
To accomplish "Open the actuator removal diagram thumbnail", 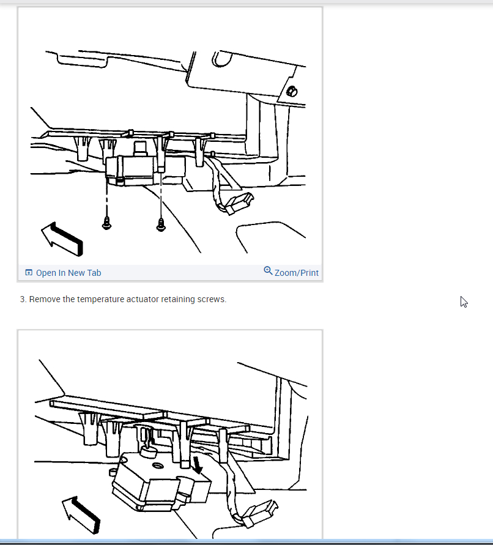I will point(170,434).
